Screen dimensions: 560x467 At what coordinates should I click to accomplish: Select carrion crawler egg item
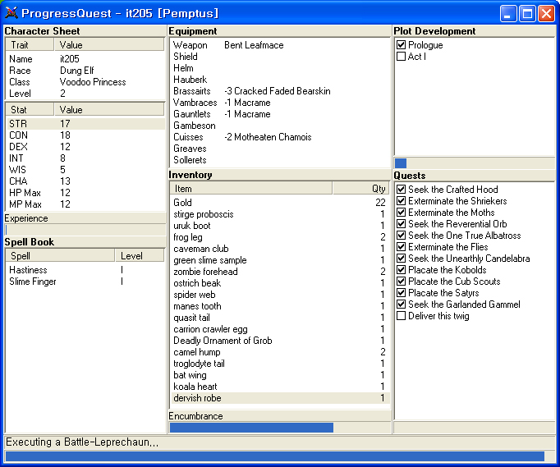[280, 329]
